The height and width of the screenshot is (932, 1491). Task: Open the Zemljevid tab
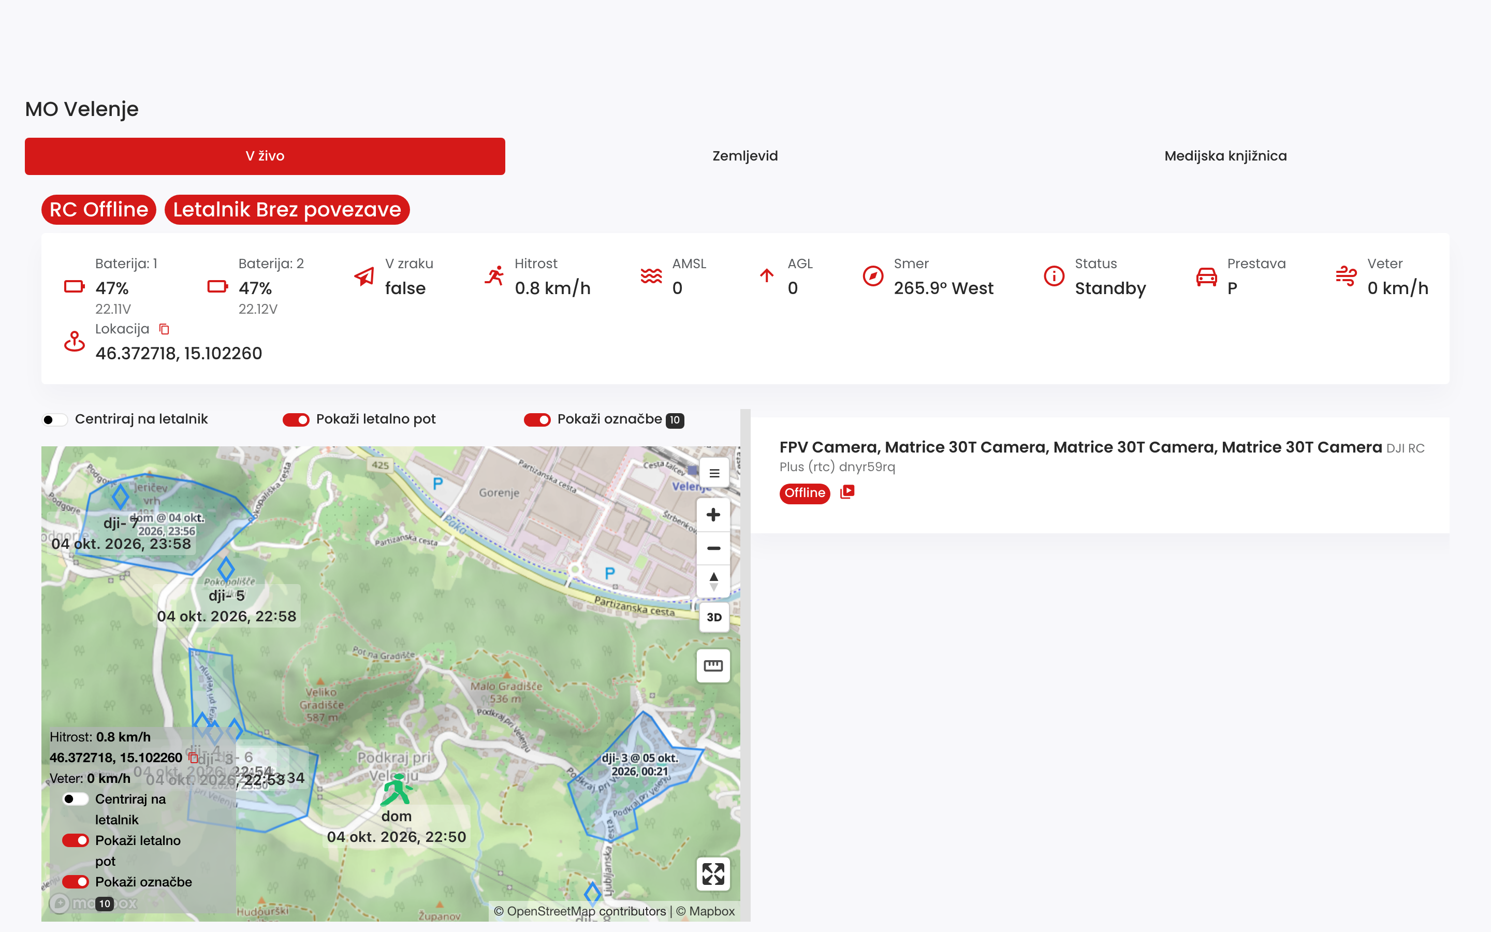click(x=745, y=156)
